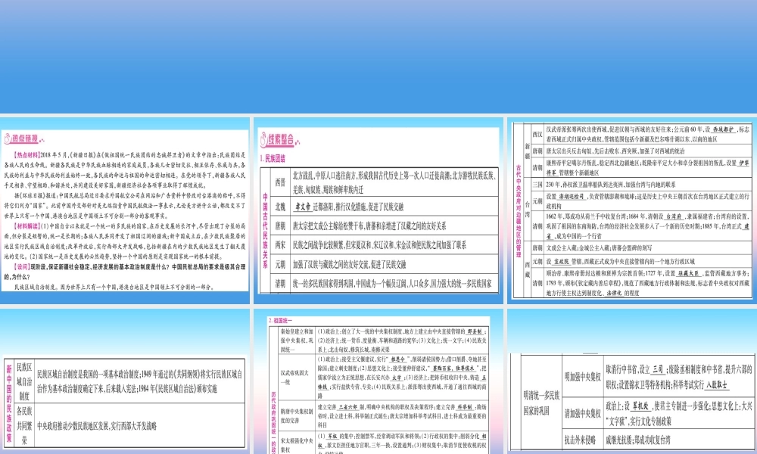Click the 明清统一多民族国家的巩固 cell
Viewport: 757px width, 454px height.
tap(541, 403)
